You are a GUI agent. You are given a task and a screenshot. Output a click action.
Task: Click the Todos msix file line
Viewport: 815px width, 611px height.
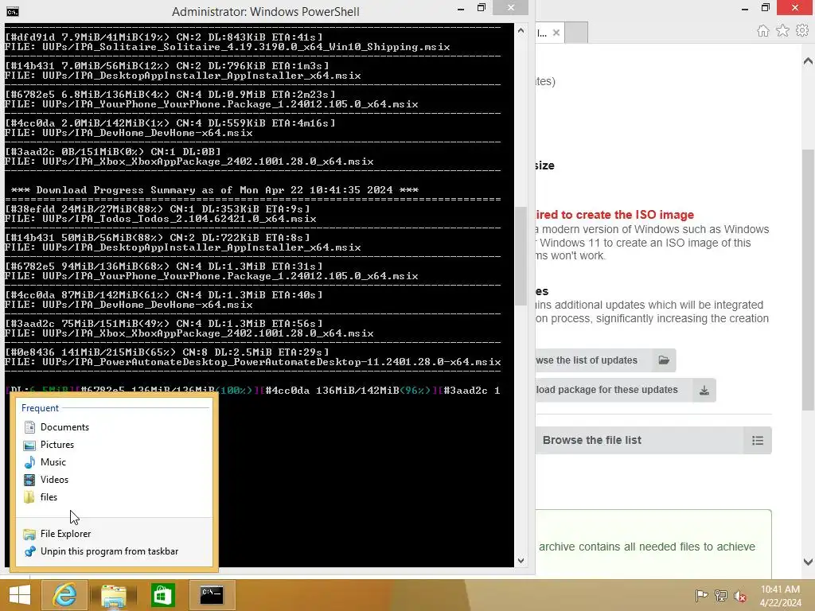160,219
